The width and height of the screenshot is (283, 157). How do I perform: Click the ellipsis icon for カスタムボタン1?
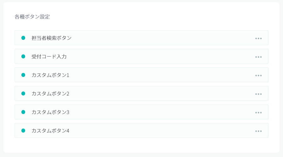258,75
